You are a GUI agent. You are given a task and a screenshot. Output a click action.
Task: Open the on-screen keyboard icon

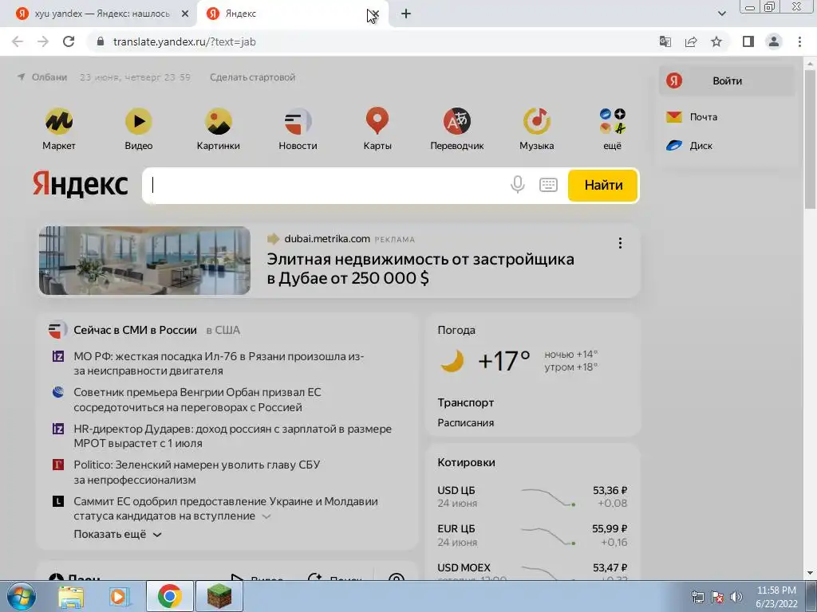click(x=548, y=185)
